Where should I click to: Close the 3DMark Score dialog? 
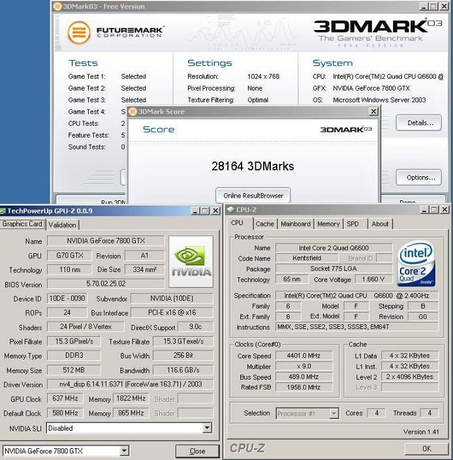tap(373, 111)
